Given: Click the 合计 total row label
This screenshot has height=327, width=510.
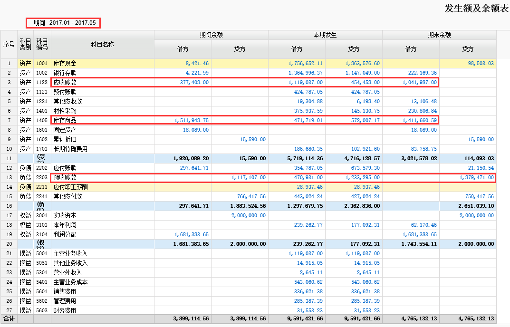Looking at the screenshot, I should click(x=9, y=318).
